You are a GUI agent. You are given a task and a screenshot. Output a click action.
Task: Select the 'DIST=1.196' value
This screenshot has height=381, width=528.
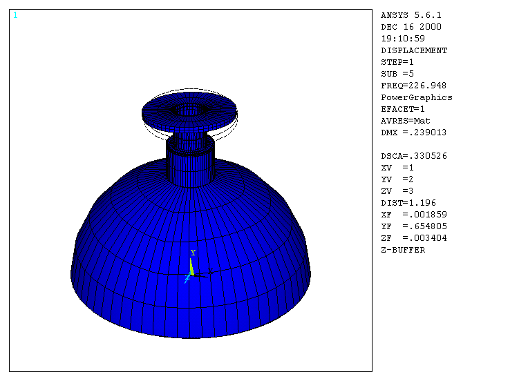[x=408, y=203]
